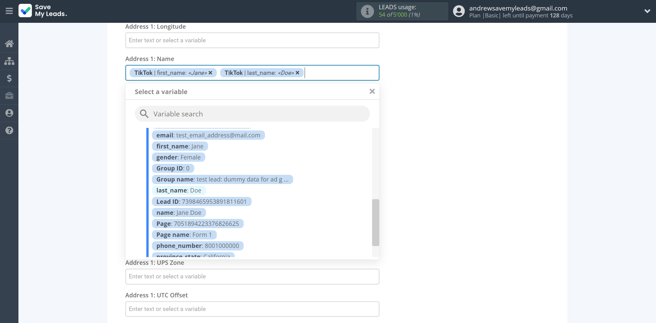Select the gender: Female variable
This screenshot has width=656, height=323.
[x=179, y=157]
